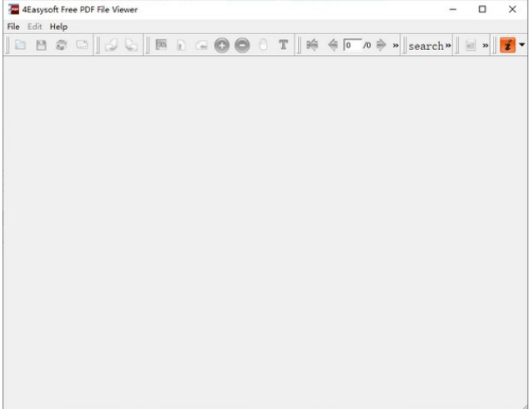The image size is (530, 409).
Task: Select the hand pan tool
Action: (x=263, y=45)
